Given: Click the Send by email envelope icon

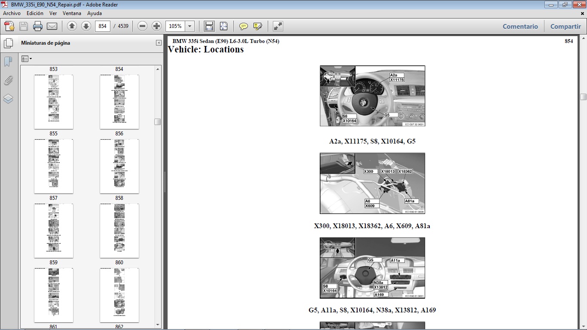Looking at the screenshot, I should tap(52, 26).
